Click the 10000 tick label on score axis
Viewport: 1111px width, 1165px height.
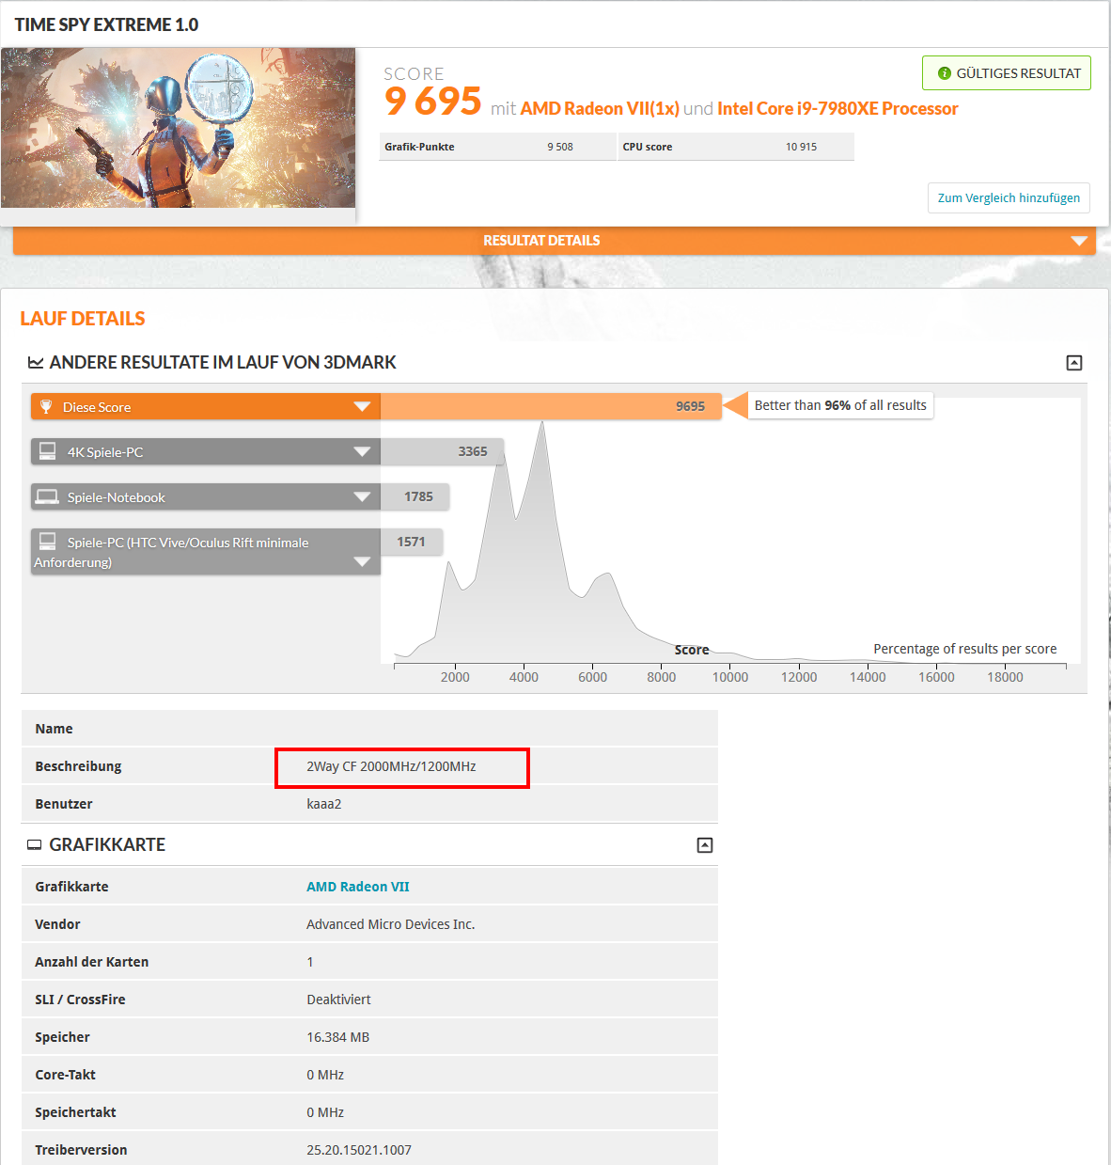[730, 677]
